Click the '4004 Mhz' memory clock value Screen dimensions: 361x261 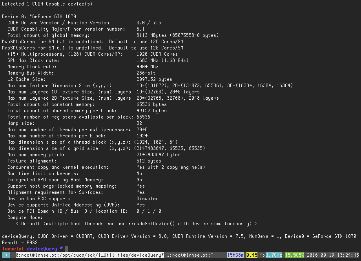tap(148, 67)
